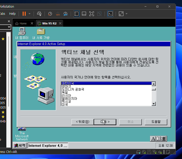This screenshot has height=159, width=182.
Task: Click the first star favorite in library
Action: tap(3, 39)
